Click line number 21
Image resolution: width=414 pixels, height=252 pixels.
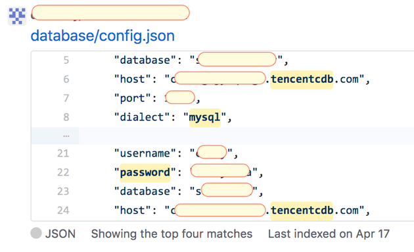coord(63,153)
